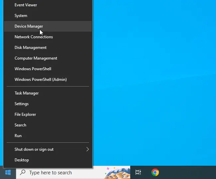Open Network Connections
Screen dimensions: 216x179
48,37
